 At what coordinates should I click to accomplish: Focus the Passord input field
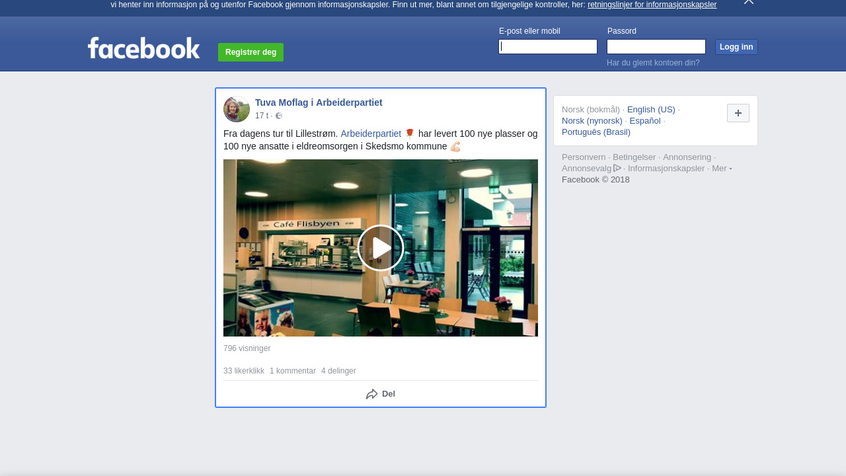tap(656, 46)
